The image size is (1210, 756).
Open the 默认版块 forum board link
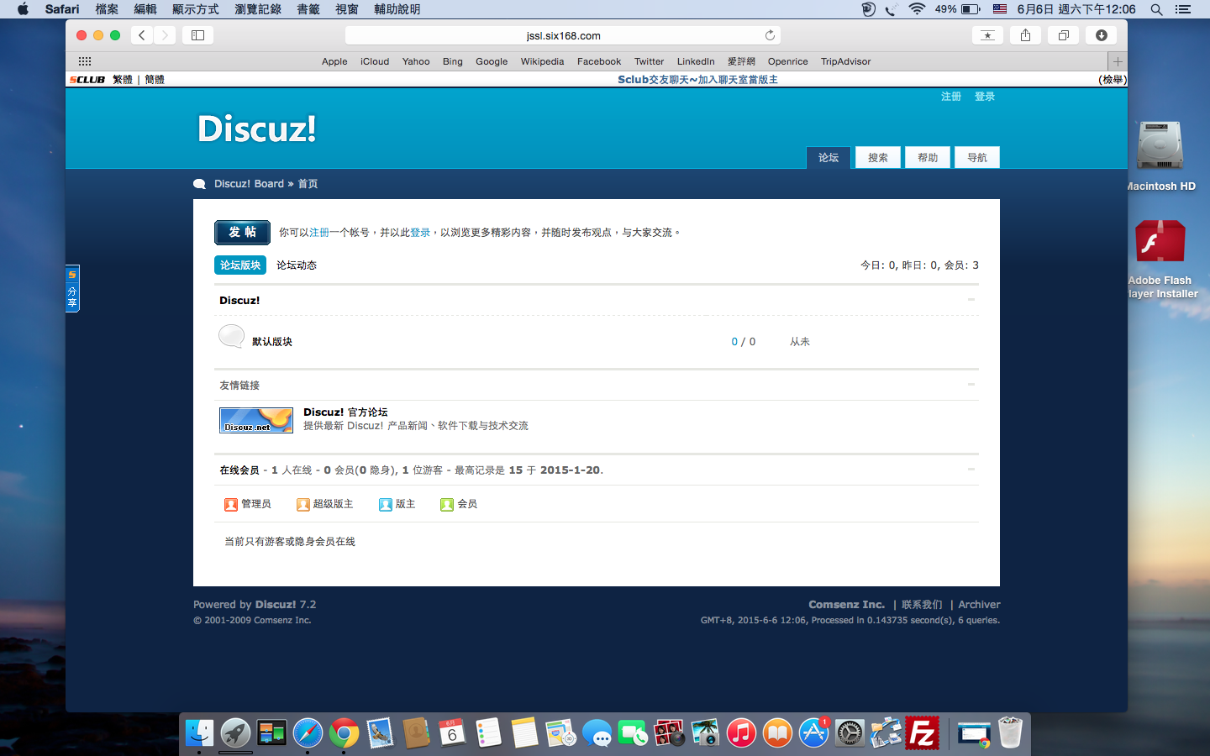(272, 342)
